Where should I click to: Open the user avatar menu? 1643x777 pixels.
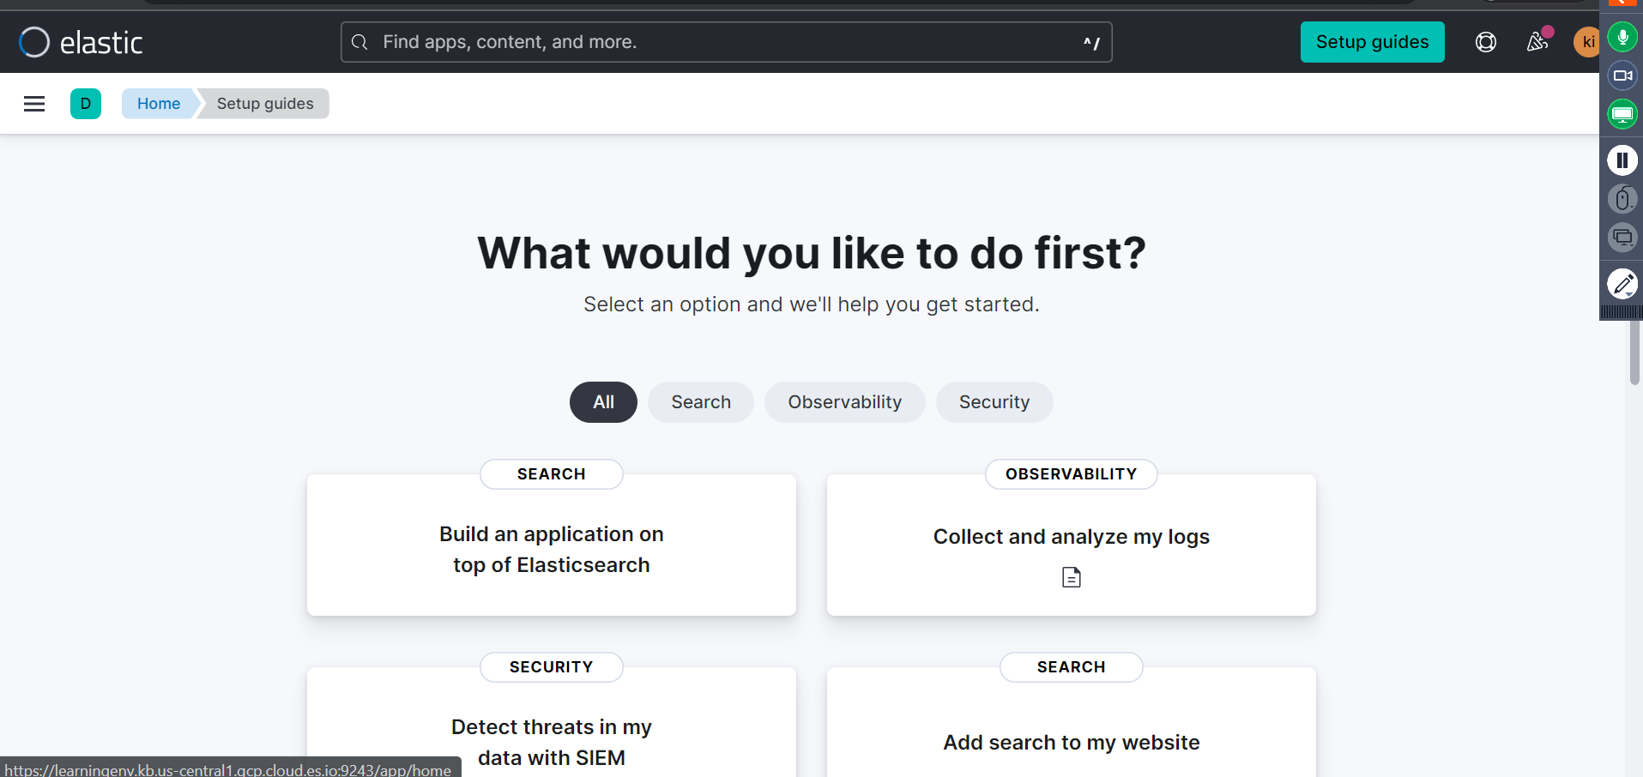tap(1586, 42)
